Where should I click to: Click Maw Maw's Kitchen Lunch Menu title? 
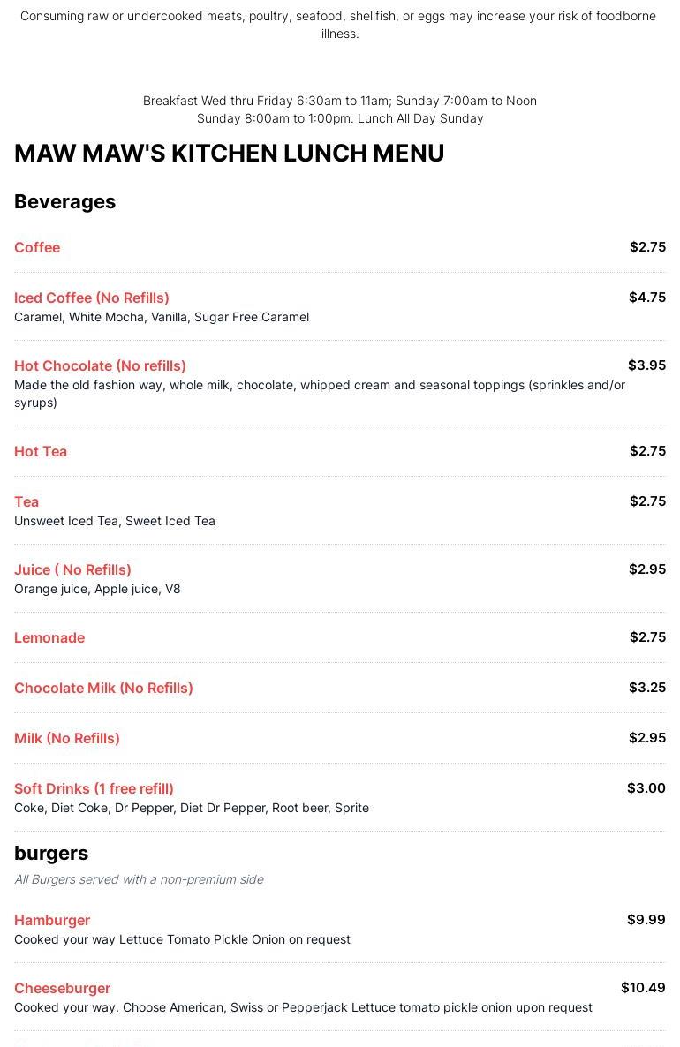(x=229, y=154)
